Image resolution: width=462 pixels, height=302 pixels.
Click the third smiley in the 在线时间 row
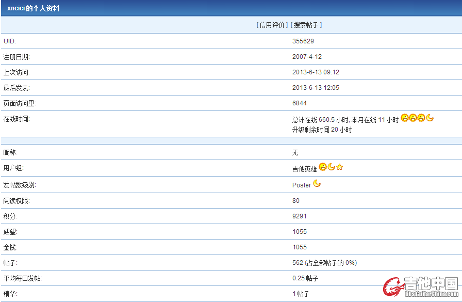[x=421, y=118]
